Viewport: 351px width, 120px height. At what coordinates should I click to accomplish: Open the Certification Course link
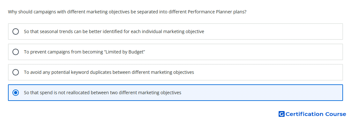tap(312, 114)
